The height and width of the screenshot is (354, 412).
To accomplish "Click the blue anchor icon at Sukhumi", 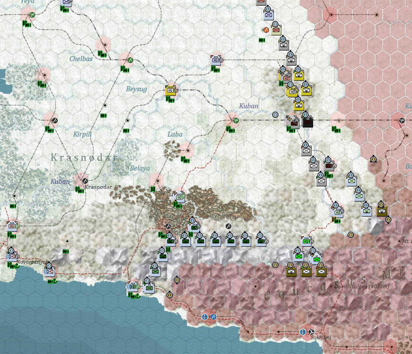I will pyautogui.click(x=303, y=332).
